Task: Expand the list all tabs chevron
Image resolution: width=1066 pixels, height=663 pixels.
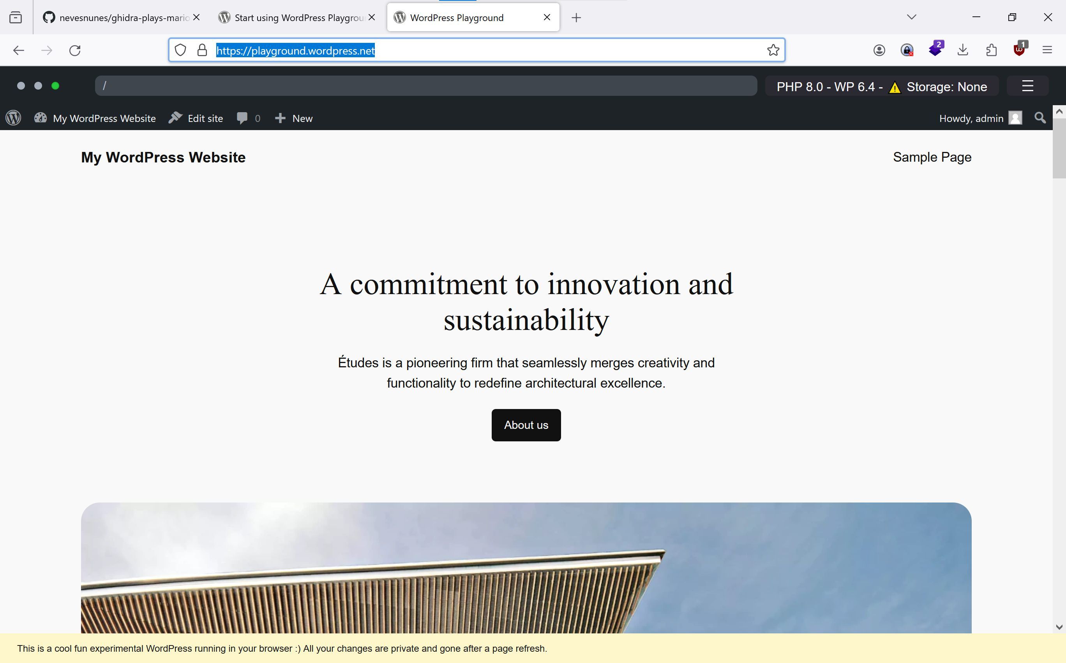Action: pos(912,17)
